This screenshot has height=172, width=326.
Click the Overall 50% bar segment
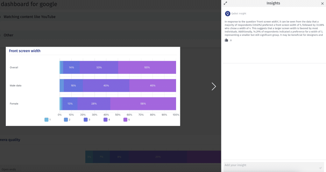pyautogui.click(x=147, y=68)
